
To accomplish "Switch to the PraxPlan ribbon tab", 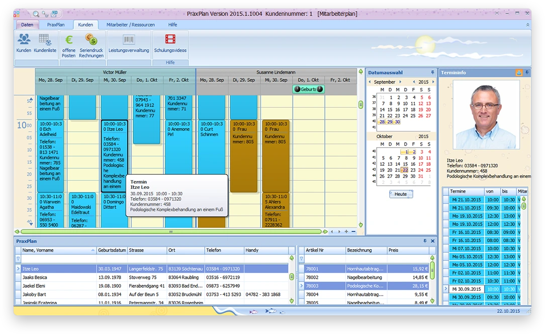I will coord(56,25).
